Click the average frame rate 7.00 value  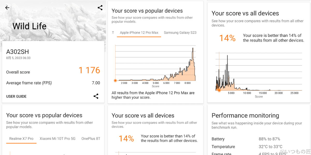click(96, 83)
